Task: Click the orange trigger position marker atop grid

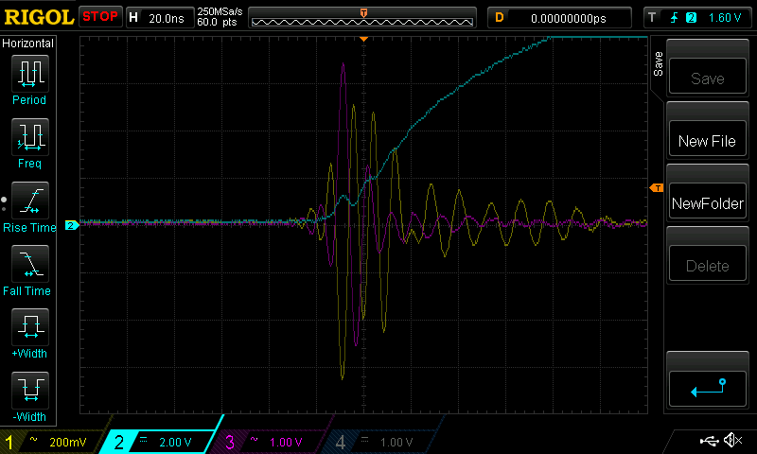Action: [x=364, y=39]
